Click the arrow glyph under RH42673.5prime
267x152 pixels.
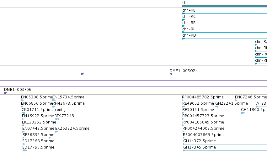[54, 107]
